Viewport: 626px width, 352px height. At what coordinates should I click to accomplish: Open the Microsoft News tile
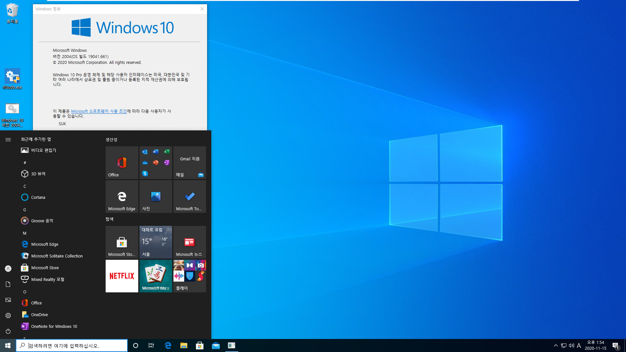[x=189, y=242]
